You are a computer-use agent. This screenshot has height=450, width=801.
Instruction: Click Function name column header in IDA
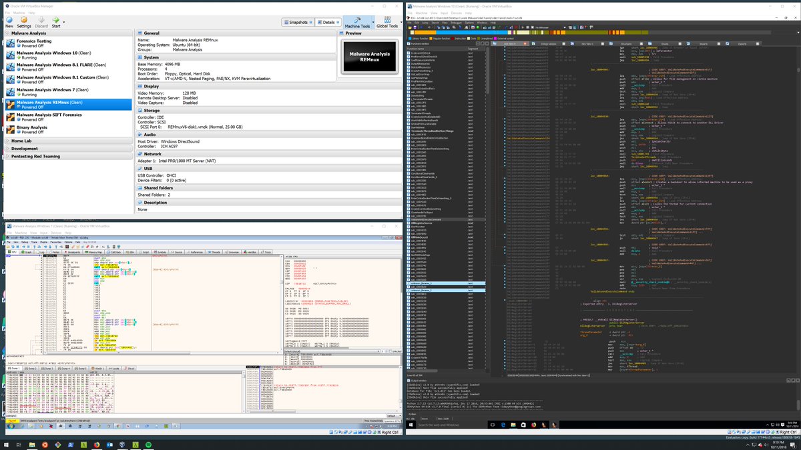tap(436, 49)
